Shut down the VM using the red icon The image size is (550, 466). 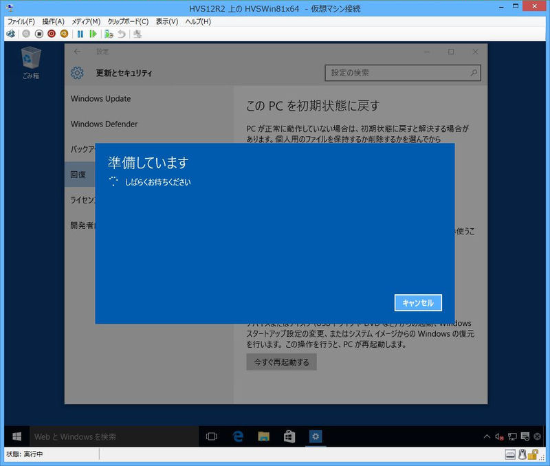(x=52, y=34)
